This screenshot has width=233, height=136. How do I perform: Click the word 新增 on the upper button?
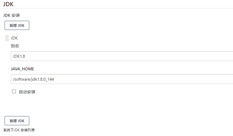point(13,25)
